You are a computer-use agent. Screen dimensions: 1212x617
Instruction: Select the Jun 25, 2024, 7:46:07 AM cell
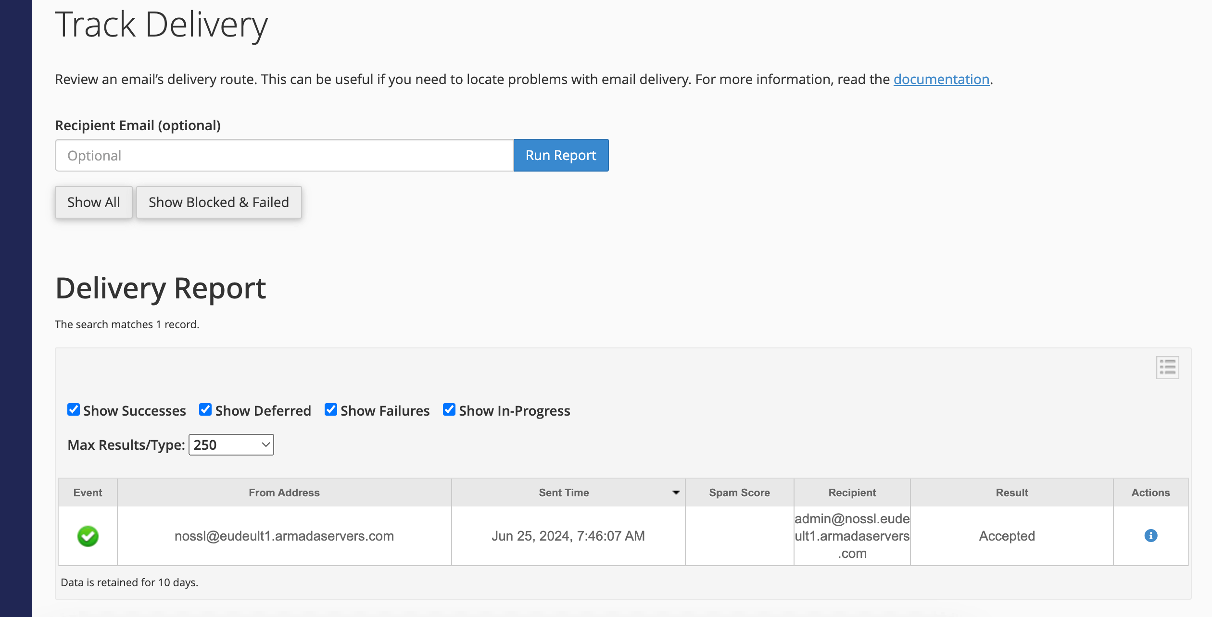[568, 536]
